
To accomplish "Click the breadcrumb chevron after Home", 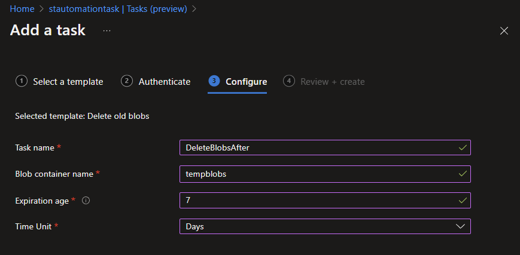I will click(x=41, y=9).
